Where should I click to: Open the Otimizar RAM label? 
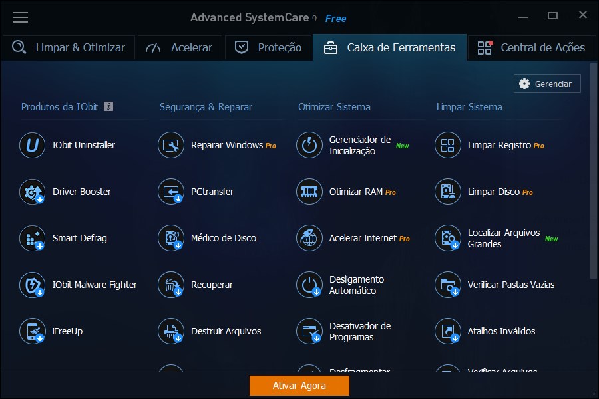tap(356, 192)
